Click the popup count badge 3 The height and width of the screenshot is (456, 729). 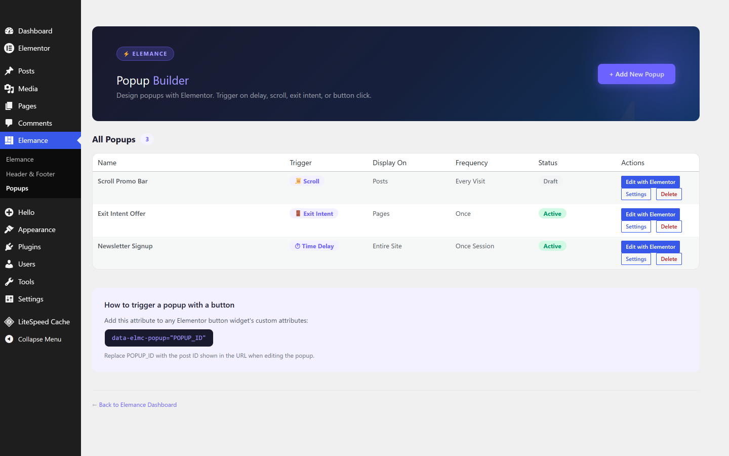click(x=147, y=139)
